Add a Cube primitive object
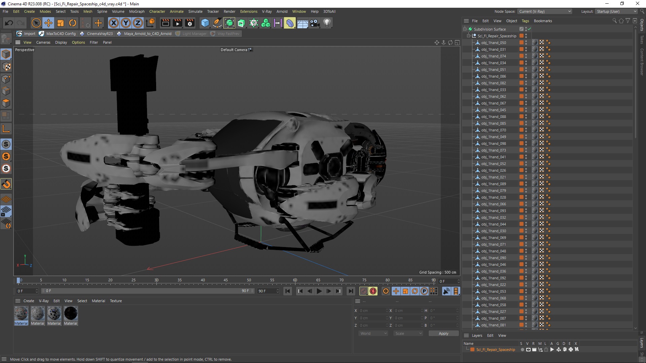 [205, 23]
